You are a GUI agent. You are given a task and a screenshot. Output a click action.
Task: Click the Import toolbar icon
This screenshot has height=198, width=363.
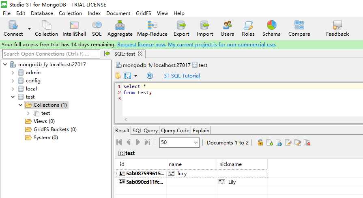click(205, 28)
